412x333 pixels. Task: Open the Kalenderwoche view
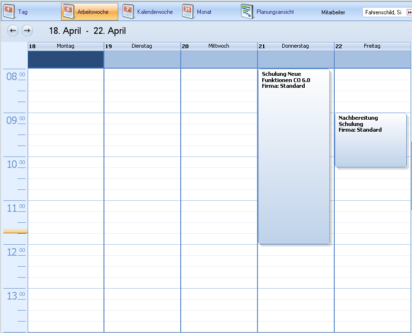(x=148, y=11)
